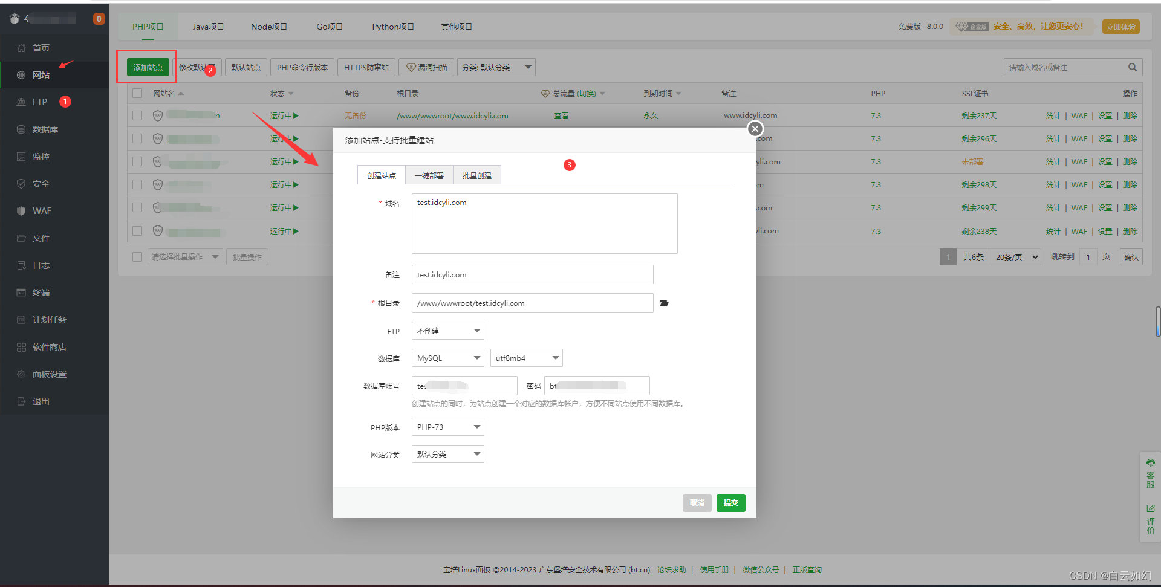The image size is (1161, 587).
Task: Open the utf8mb4 charset dropdown
Action: pyautogui.click(x=527, y=358)
